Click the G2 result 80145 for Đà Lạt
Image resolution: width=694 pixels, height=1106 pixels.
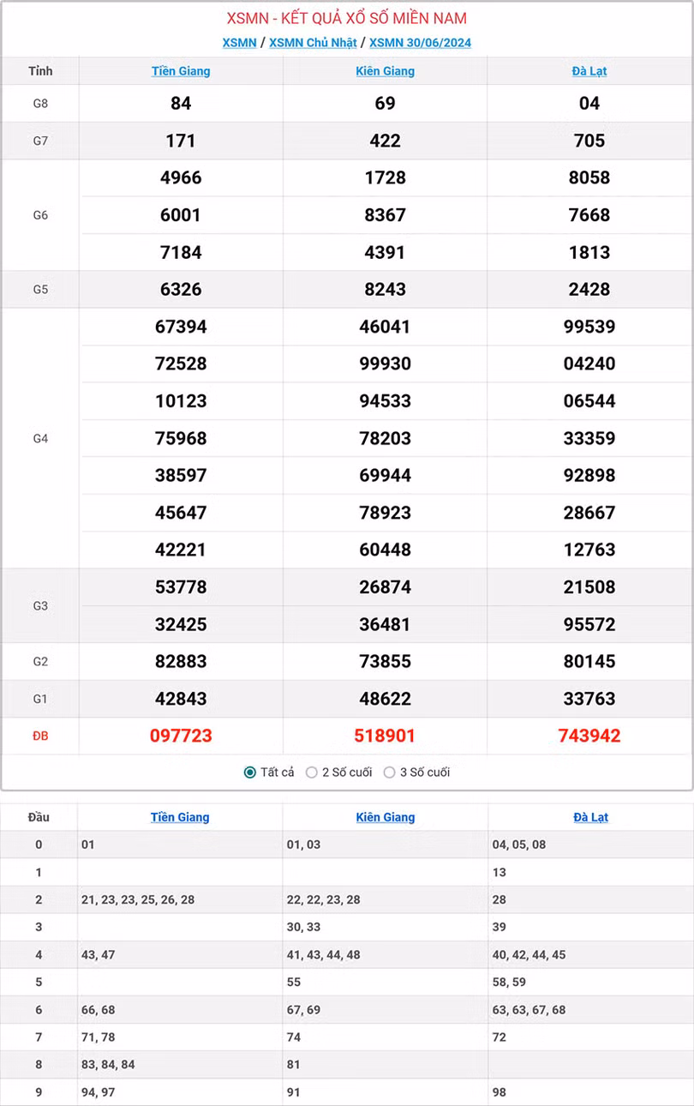[589, 661]
